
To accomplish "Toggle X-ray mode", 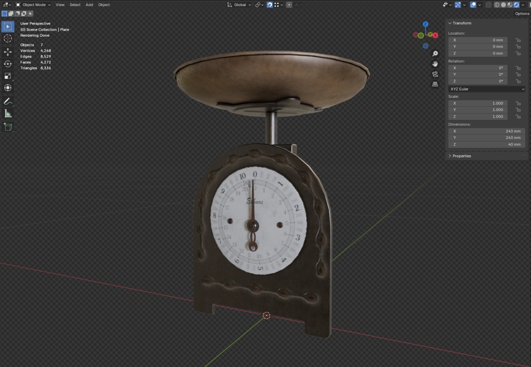I will click(x=488, y=5).
